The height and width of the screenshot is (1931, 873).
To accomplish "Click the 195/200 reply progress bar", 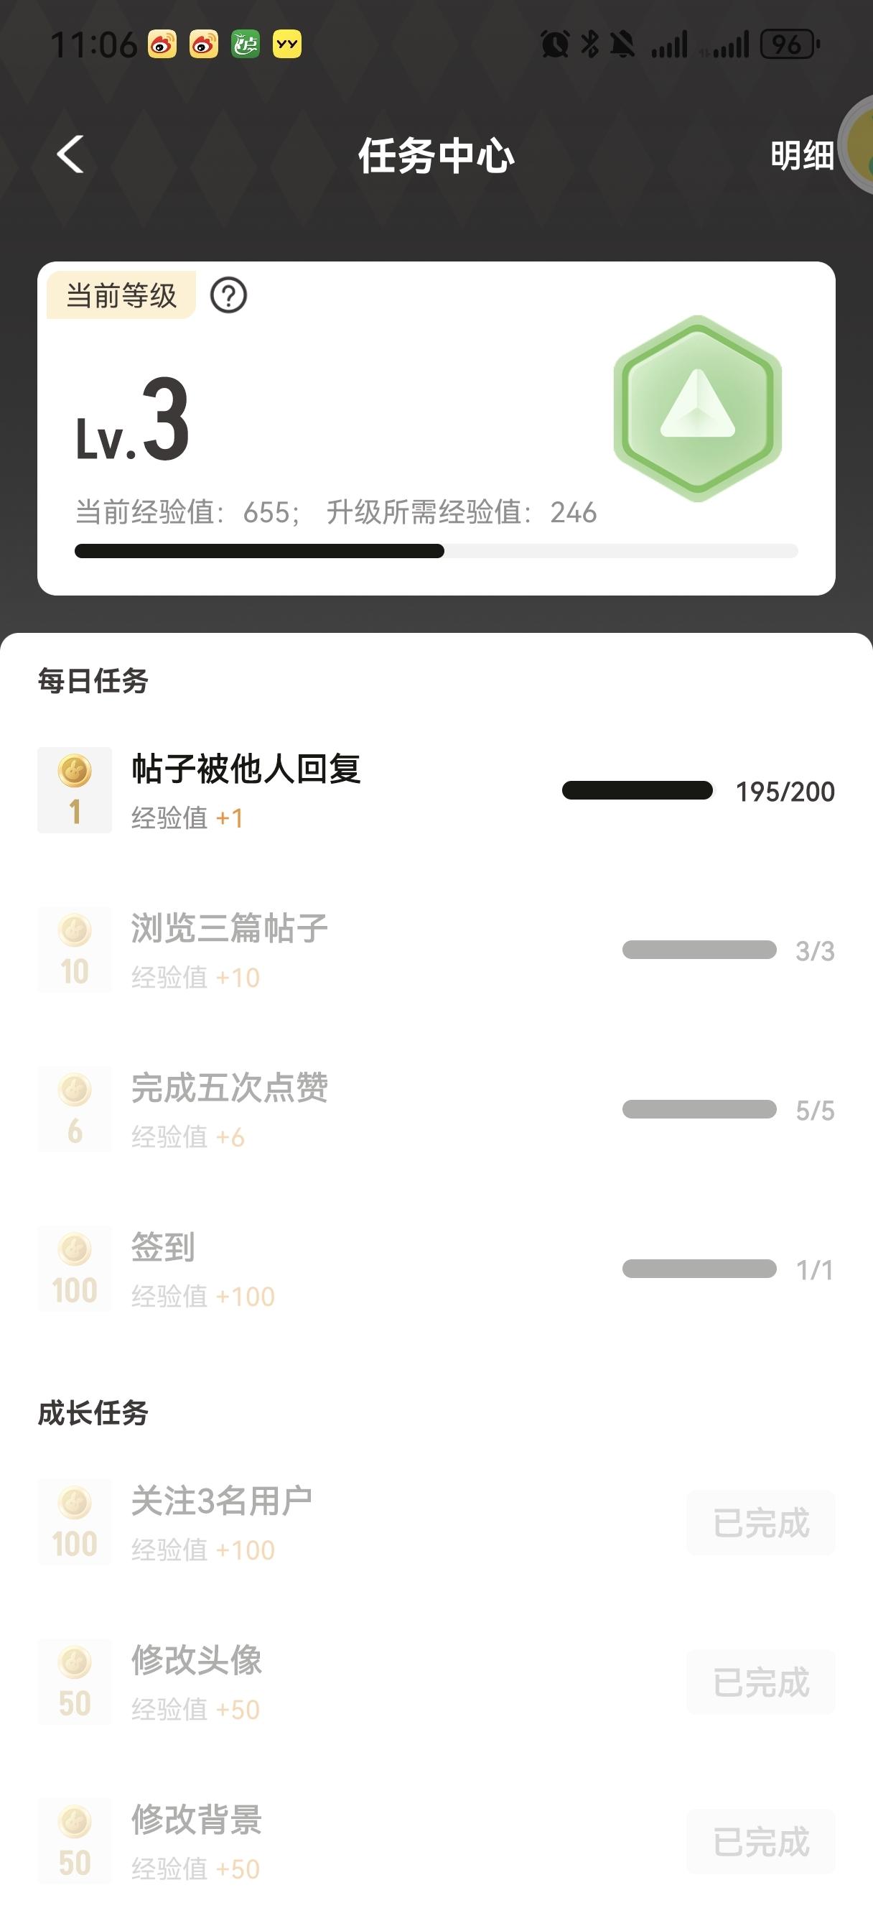I will click(x=637, y=791).
